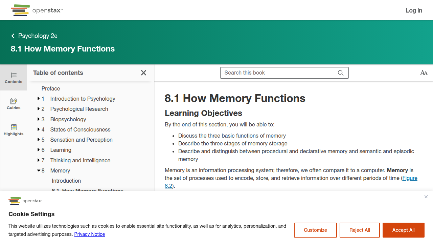
Task: Click the OpenStax logo in cookie banner
Action: coord(25,201)
